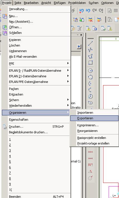Select the line drawing tool icon
Viewport: 119px width, 198px height.
coord(90,43)
